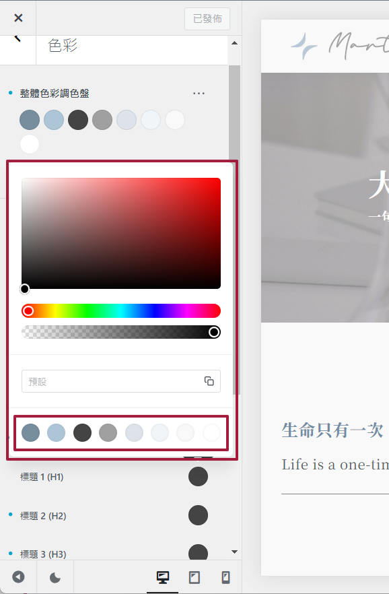
Task: Click the 預設 color value input field
Action: 121,381
